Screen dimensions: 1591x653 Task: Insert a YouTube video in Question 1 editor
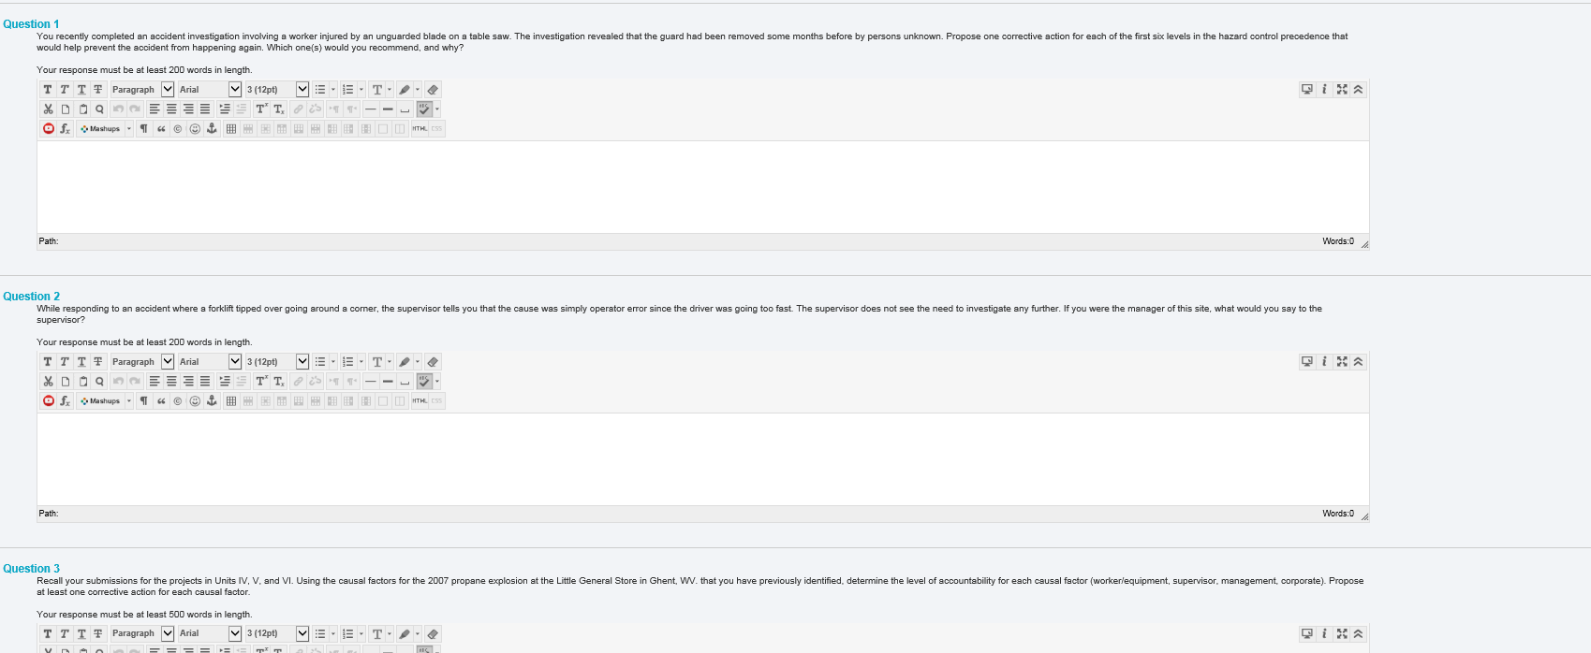click(x=48, y=129)
